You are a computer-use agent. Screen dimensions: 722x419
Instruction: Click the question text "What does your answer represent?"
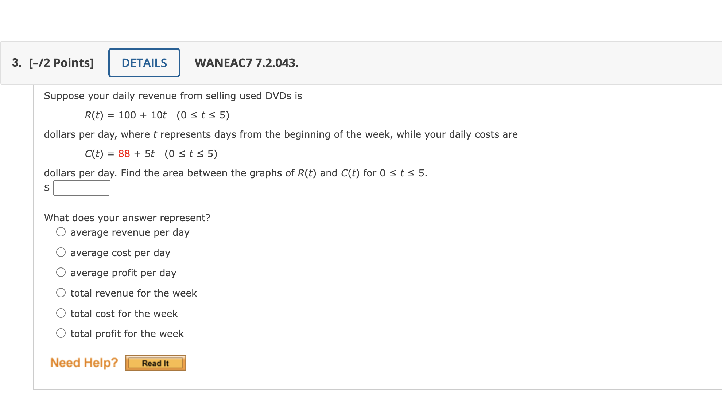point(127,218)
